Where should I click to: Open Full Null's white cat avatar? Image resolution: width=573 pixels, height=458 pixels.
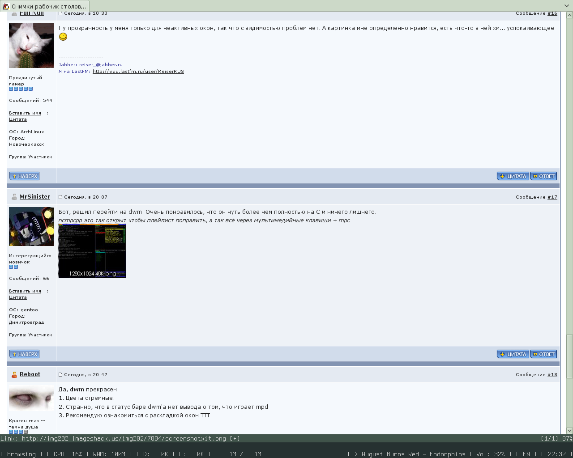point(31,46)
